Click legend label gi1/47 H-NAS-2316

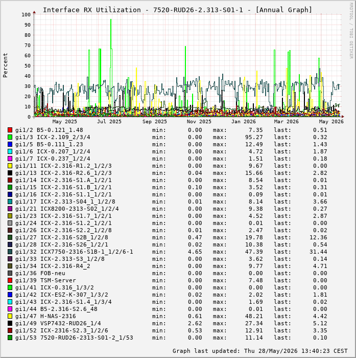click(x=45, y=316)
